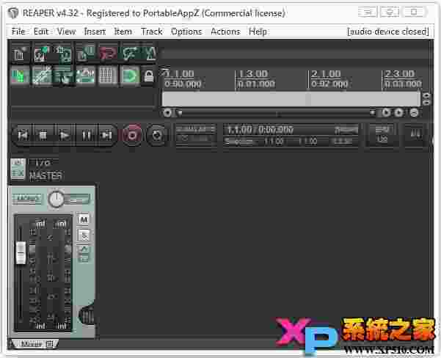
Task: Click the Play transport button
Action: (x=65, y=136)
